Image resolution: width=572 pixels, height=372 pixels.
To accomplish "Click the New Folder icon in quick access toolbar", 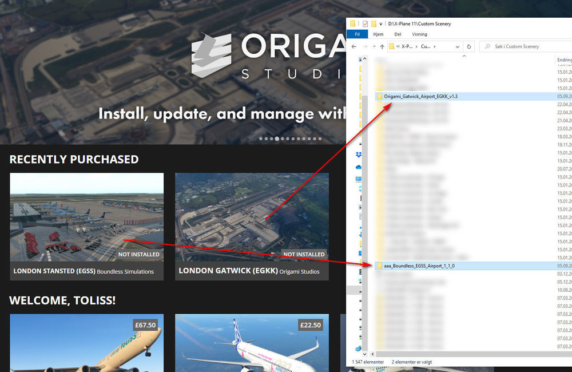I will pyautogui.click(x=374, y=24).
